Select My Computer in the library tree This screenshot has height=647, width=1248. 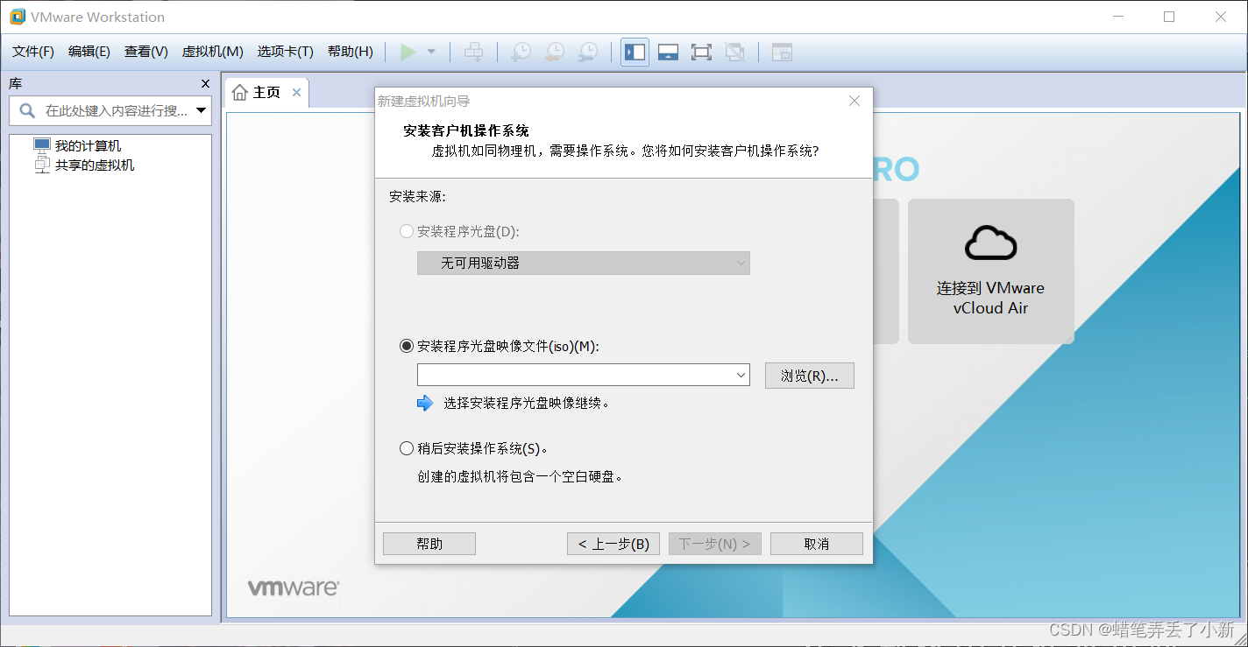pos(88,146)
